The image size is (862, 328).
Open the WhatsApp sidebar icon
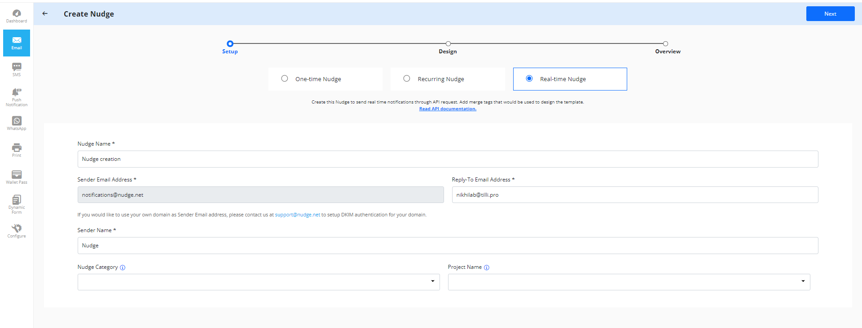[x=17, y=123]
